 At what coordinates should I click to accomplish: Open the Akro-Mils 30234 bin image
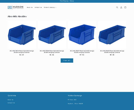point(112,35)
